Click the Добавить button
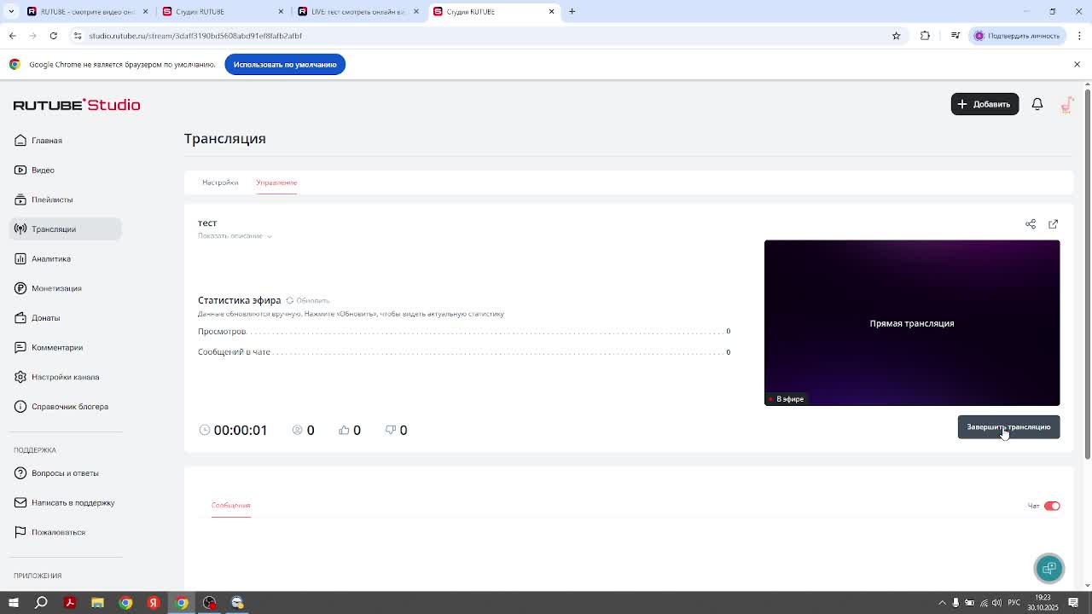Image resolution: width=1092 pixels, height=614 pixels. [985, 104]
